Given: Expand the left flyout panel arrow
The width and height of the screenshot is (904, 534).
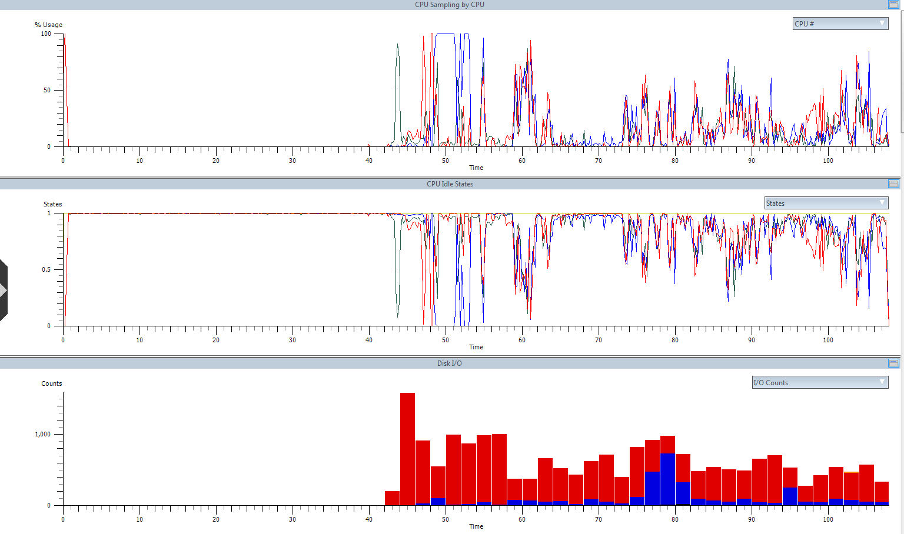Looking at the screenshot, I should pyautogui.click(x=3, y=290).
